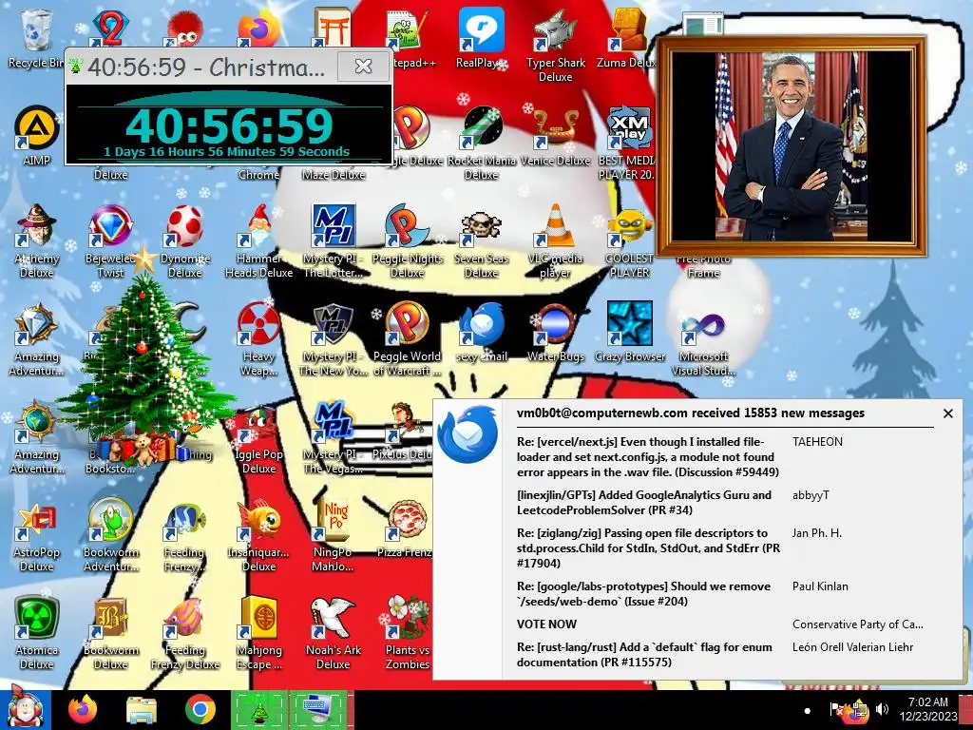Launch Bookworm Deluxe icon
This screenshot has height=730, width=973.
110,633
